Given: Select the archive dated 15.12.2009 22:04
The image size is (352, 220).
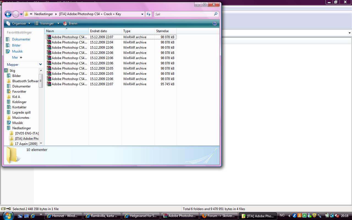Looking at the screenshot, I should [x=111, y=42].
